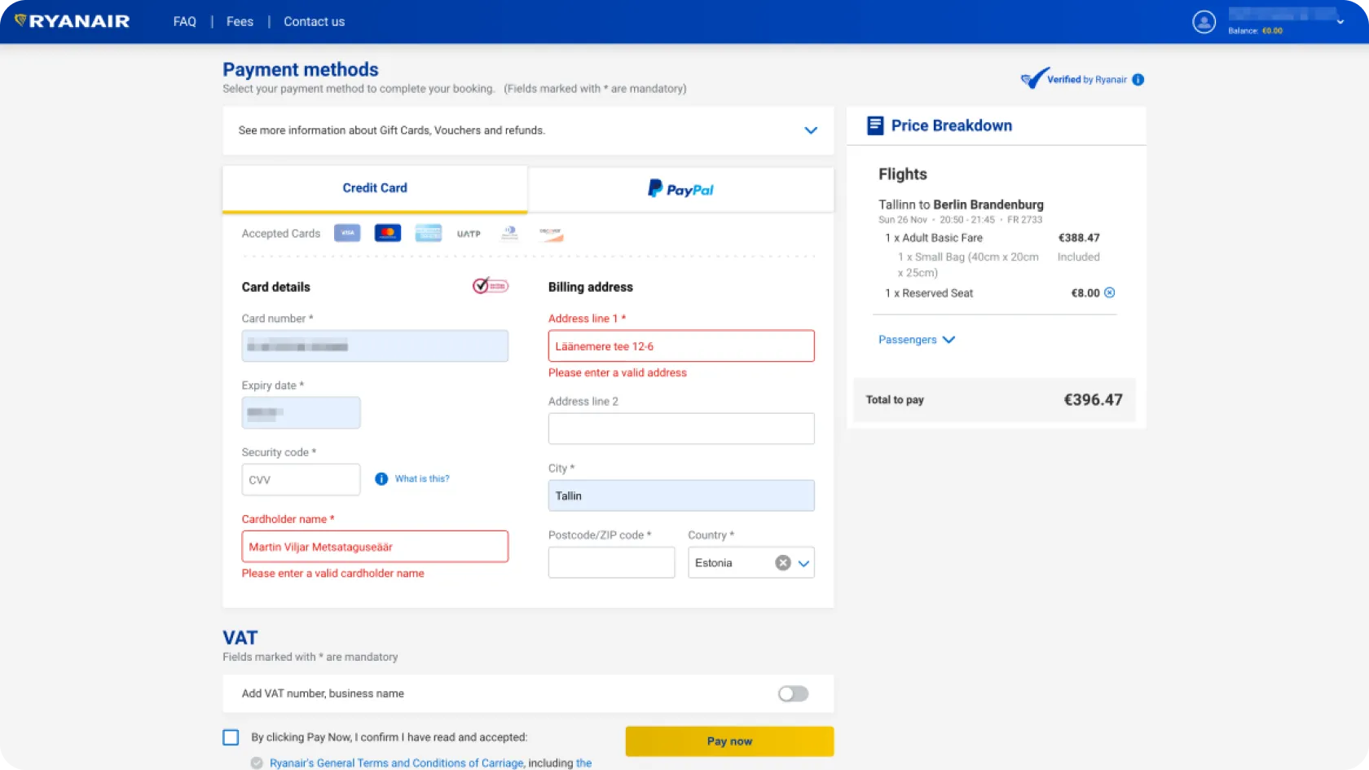Click the Verified by Ryanair info icon
Screen dimensions: 1369x770
pos(1138,80)
